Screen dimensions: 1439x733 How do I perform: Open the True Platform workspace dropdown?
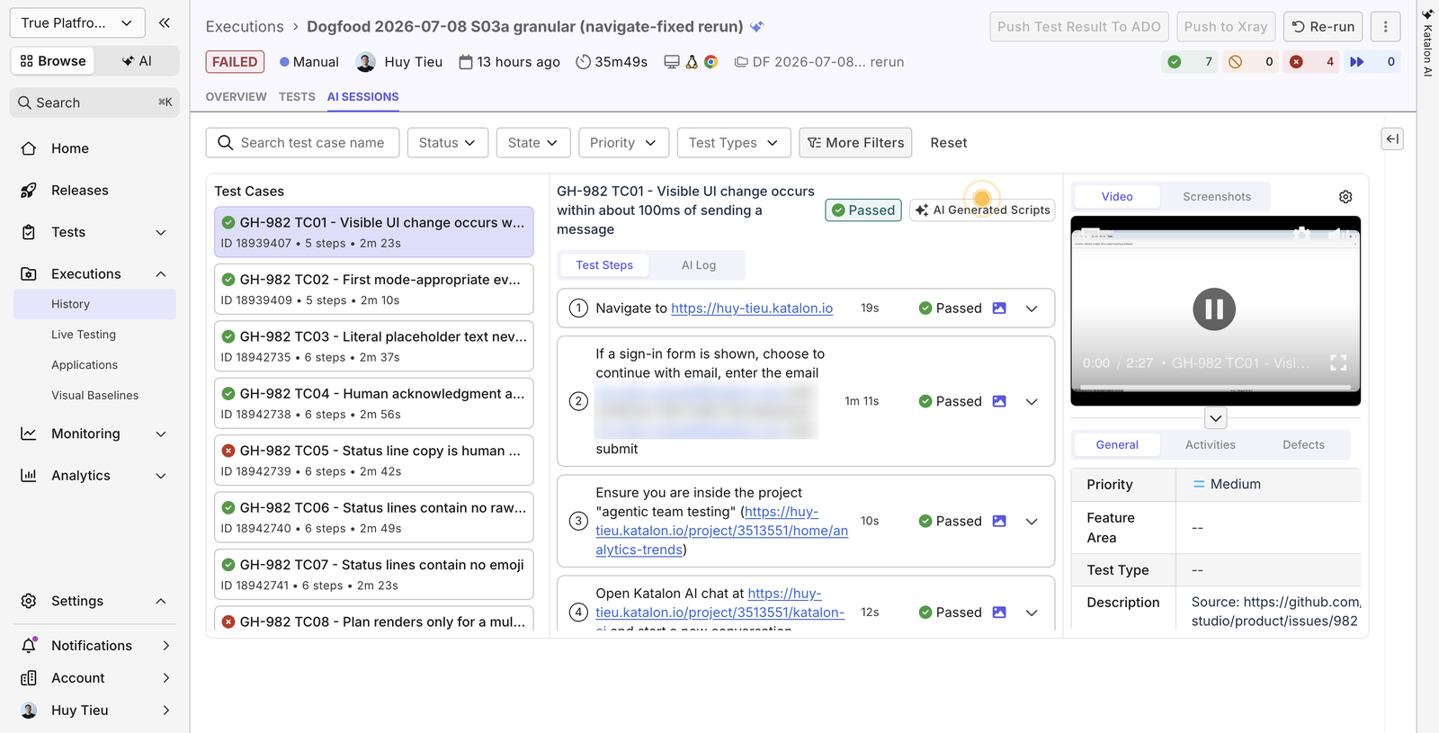[76, 23]
